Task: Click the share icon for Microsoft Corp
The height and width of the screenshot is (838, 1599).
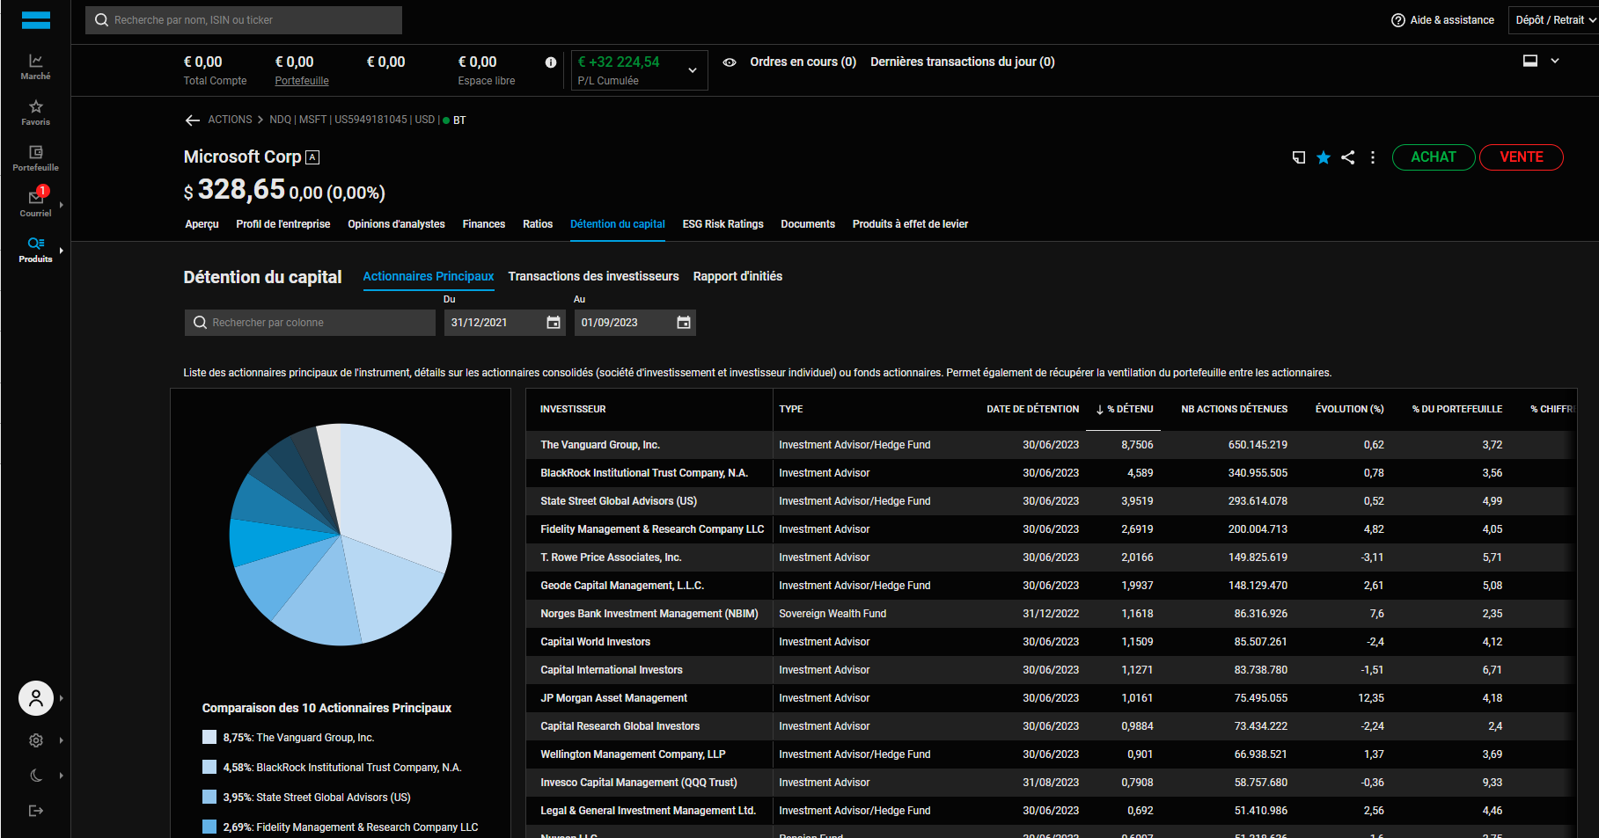Action: (x=1348, y=157)
